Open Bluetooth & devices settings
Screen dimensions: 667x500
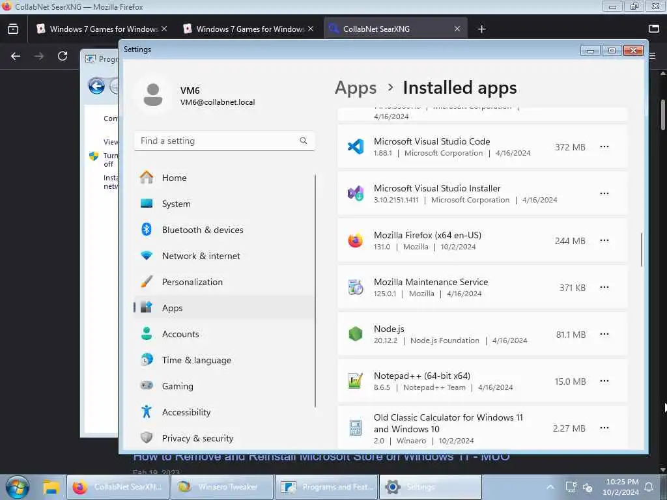pyautogui.click(x=224, y=230)
